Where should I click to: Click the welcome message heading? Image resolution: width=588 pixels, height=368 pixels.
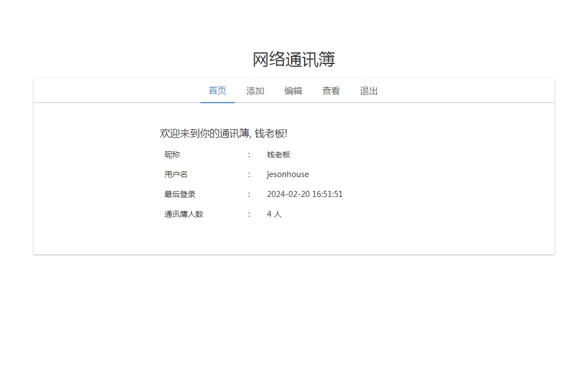tap(223, 134)
